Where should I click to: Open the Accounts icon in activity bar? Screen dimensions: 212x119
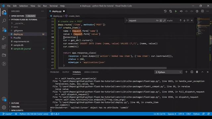(4, 99)
